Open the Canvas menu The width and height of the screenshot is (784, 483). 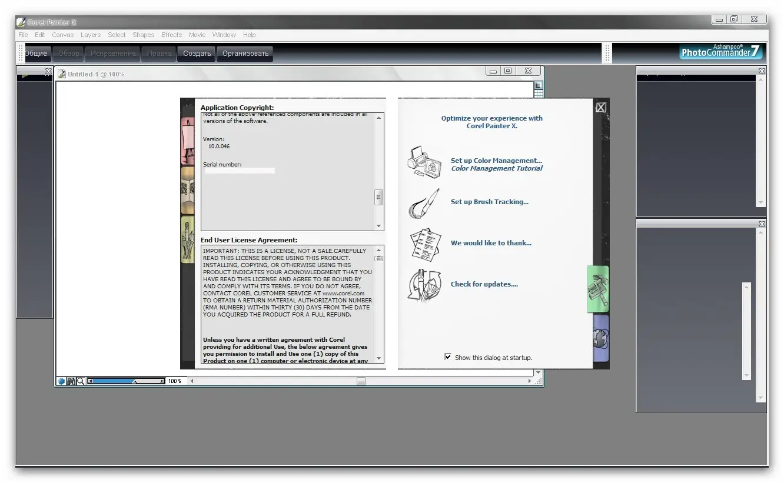pyautogui.click(x=63, y=35)
